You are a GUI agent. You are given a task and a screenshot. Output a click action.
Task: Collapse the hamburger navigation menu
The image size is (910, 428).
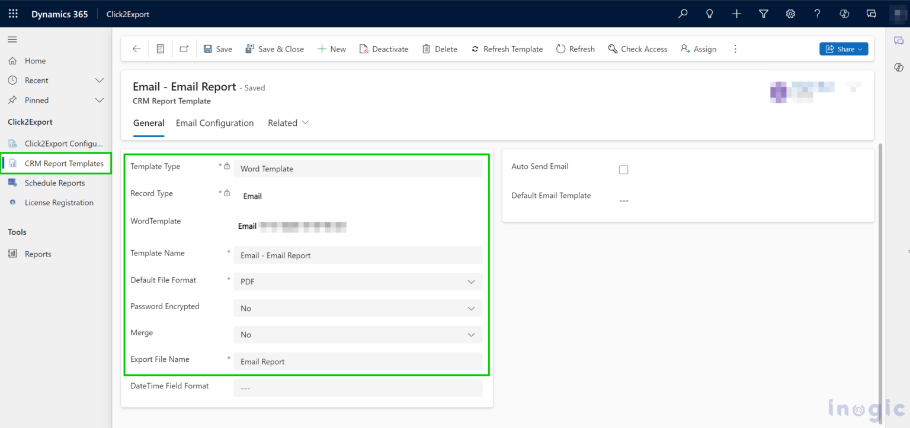point(12,40)
